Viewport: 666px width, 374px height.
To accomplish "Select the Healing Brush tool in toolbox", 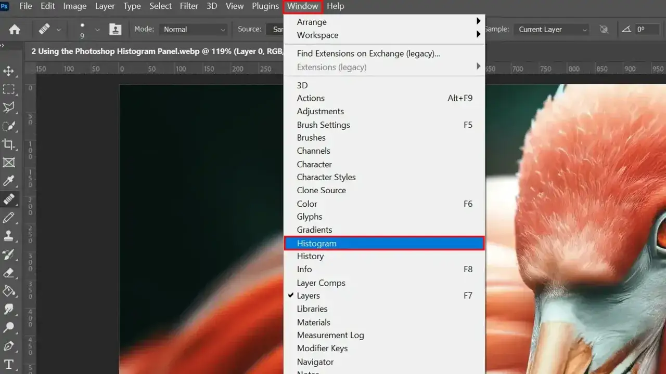I will pos(9,199).
